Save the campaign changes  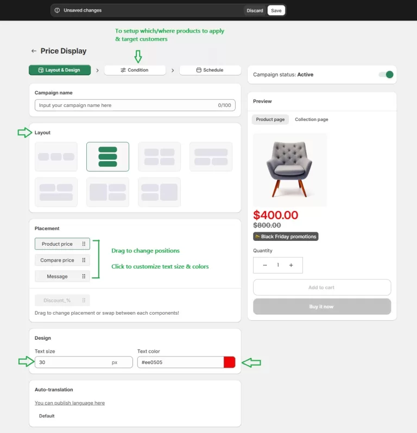(x=276, y=10)
